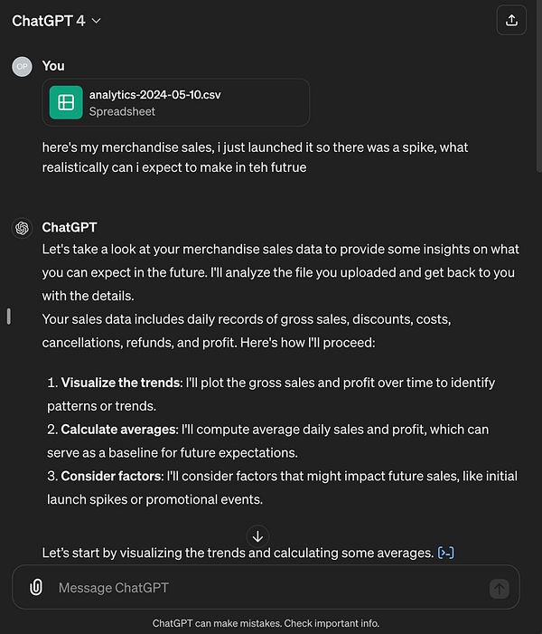Click the user profile avatar beside You
The height and width of the screenshot is (634, 542).
pyautogui.click(x=23, y=66)
